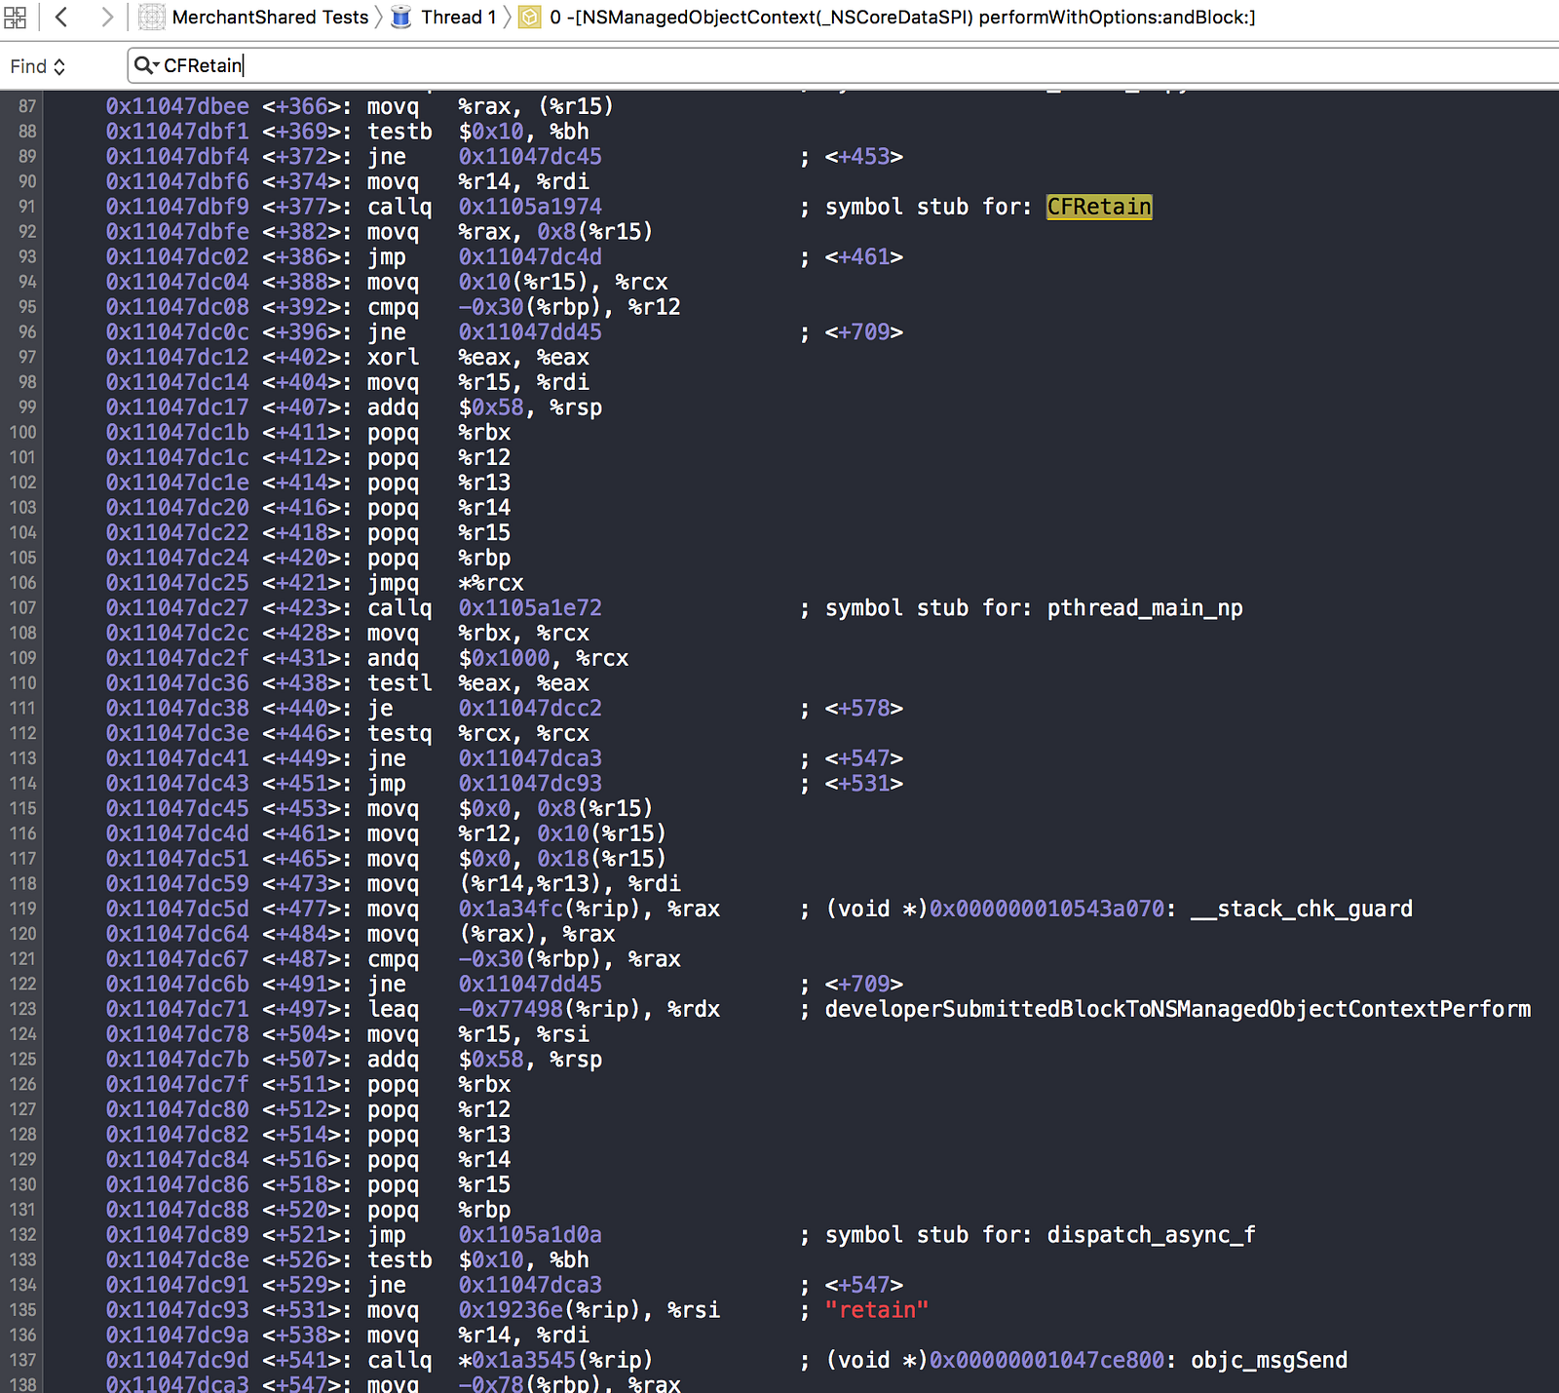Click the testq mnemonic
Screen dimensions: 1559x1393
point(399,734)
